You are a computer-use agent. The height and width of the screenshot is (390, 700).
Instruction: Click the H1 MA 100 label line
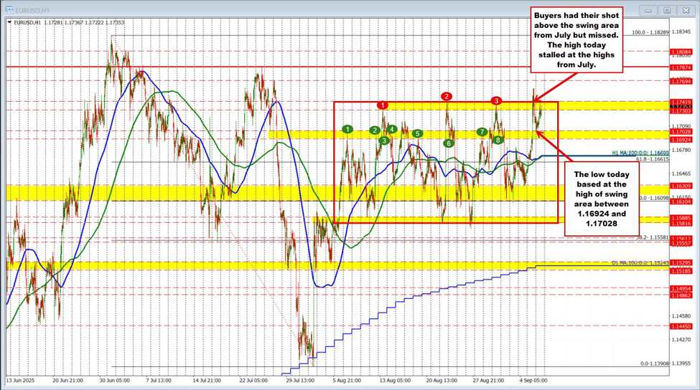point(630,153)
